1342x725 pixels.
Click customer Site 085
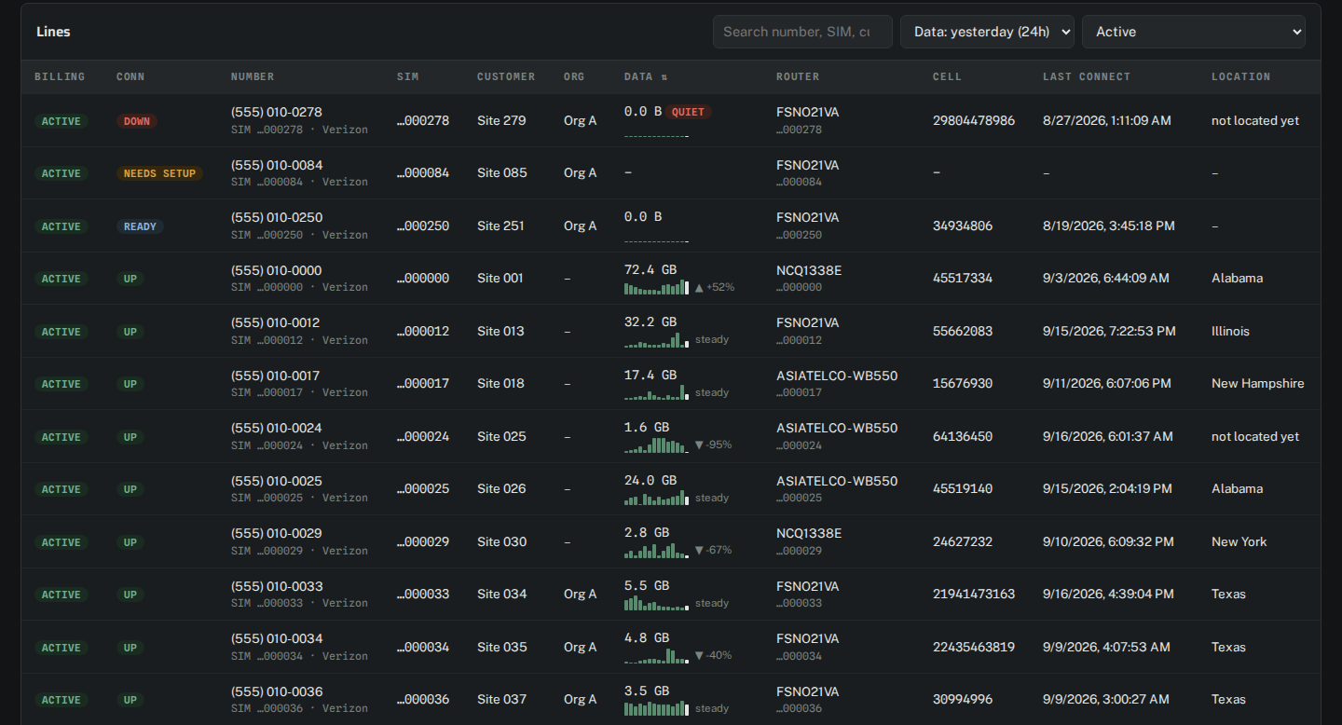pyautogui.click(x=502, y=172)
